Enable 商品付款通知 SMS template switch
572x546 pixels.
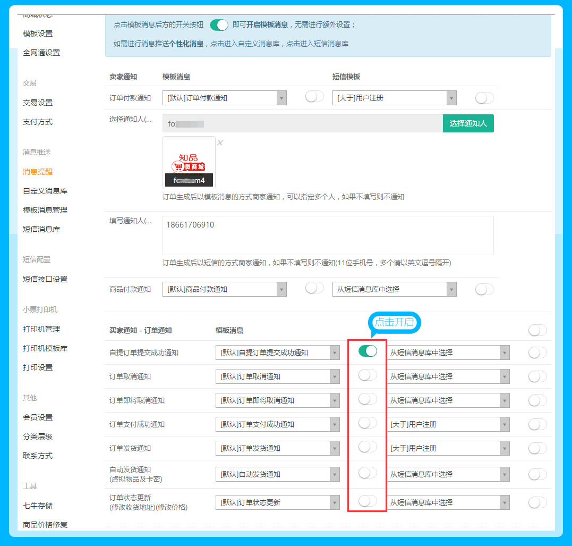[484, 289]
